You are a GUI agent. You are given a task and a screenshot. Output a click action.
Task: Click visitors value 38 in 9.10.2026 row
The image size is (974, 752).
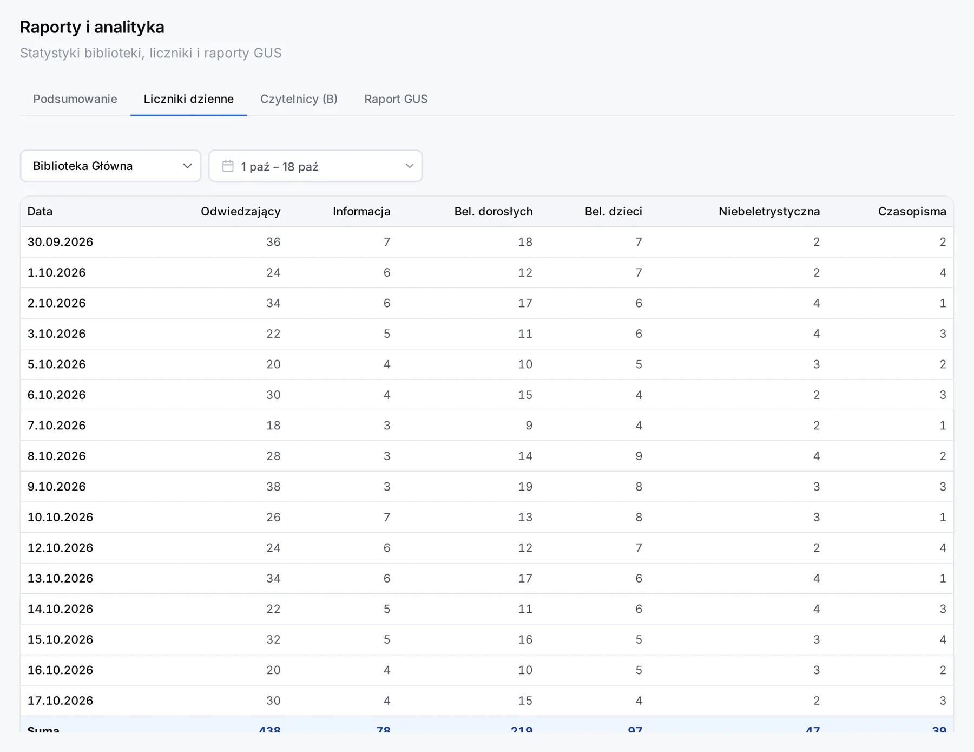273,487
